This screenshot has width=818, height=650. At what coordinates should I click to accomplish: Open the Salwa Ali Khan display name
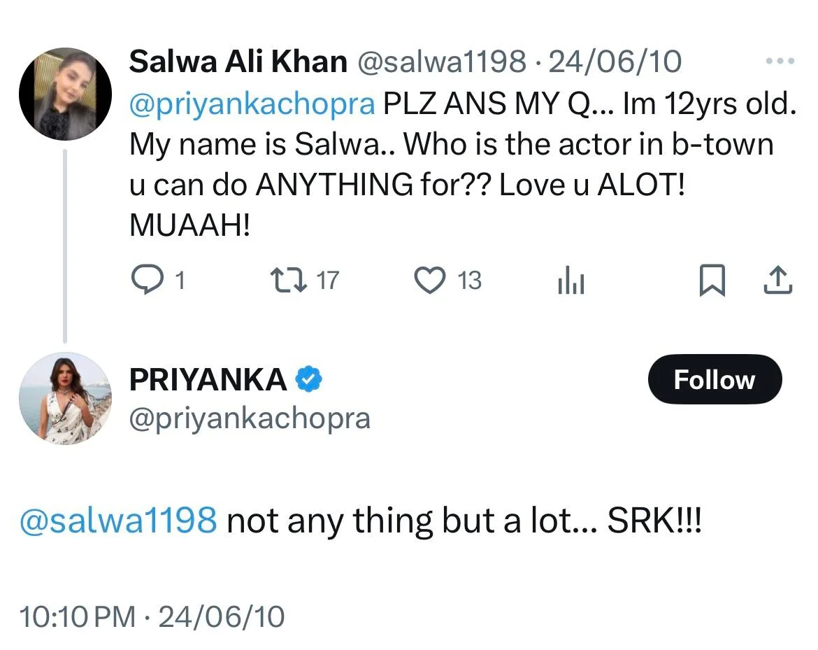tap(238, 62)
